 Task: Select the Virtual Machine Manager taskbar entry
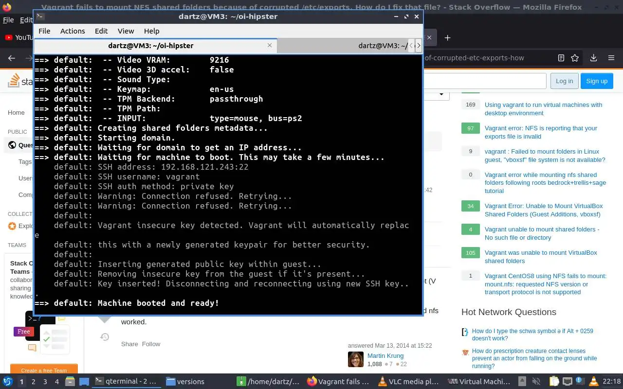click(x=481, y=381)
